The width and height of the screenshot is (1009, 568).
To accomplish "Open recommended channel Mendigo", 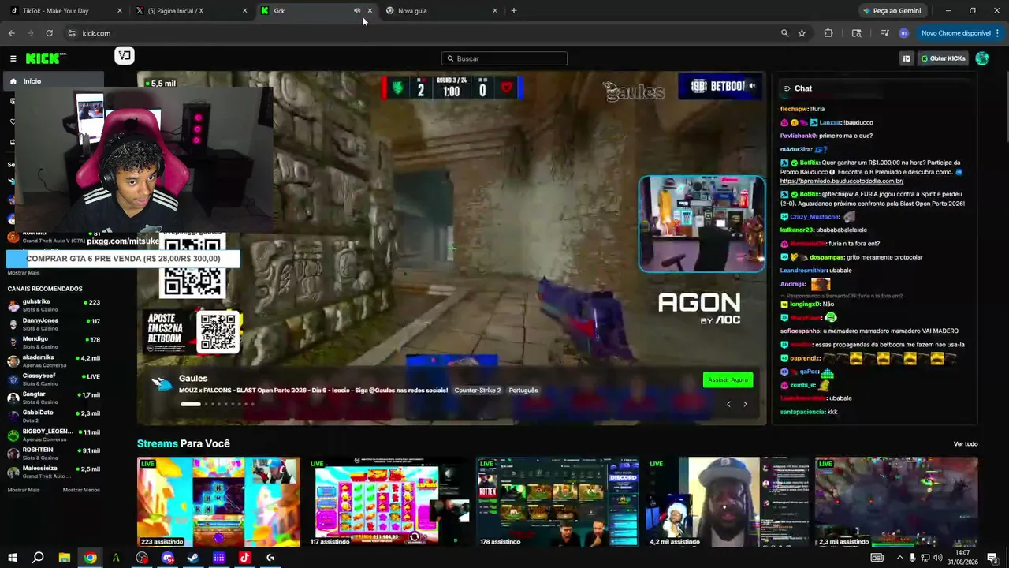I will 54,342.
